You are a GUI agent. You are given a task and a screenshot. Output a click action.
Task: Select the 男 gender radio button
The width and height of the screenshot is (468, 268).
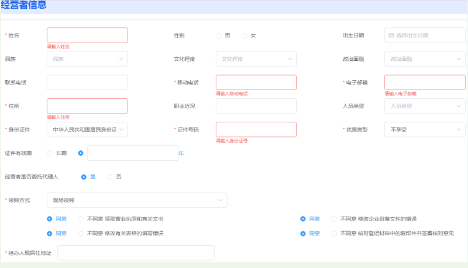(x=219, y=35)
